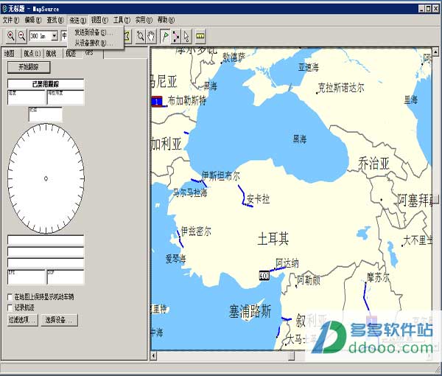Screen dimensions: 442x376
Task: Click the 布加勒斯特 city label
Action: tap(187, 100)
